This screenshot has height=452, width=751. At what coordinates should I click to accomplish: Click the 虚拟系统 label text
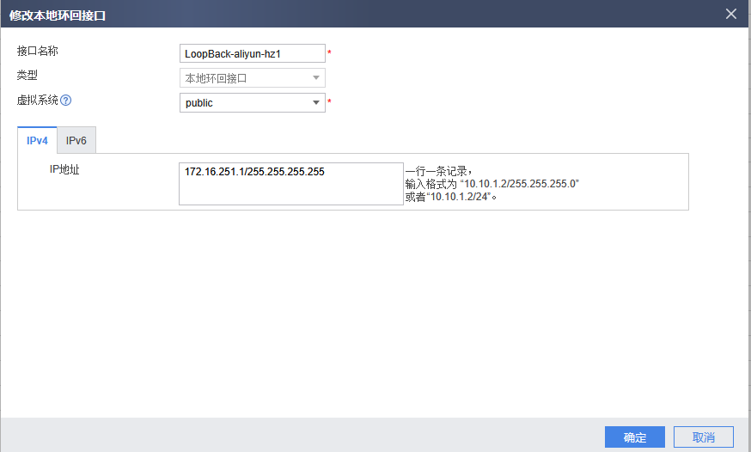tap(38, 101)
